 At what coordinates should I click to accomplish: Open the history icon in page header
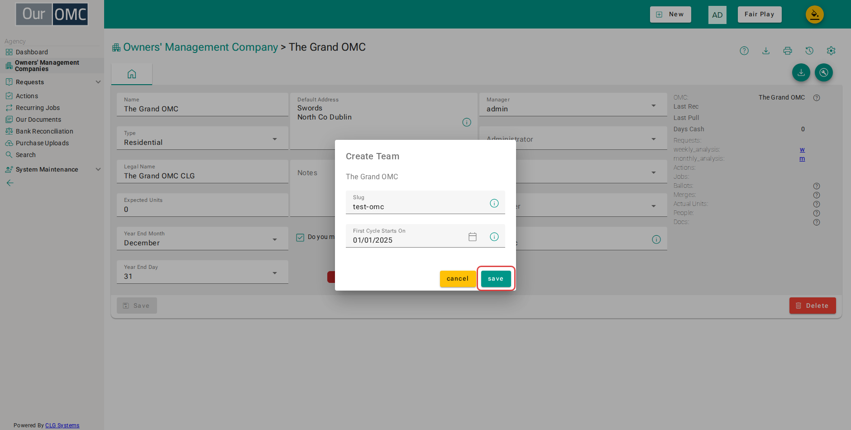809,51
